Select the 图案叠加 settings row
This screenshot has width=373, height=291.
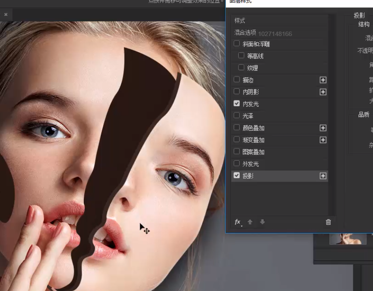click(x=280, y=152)
